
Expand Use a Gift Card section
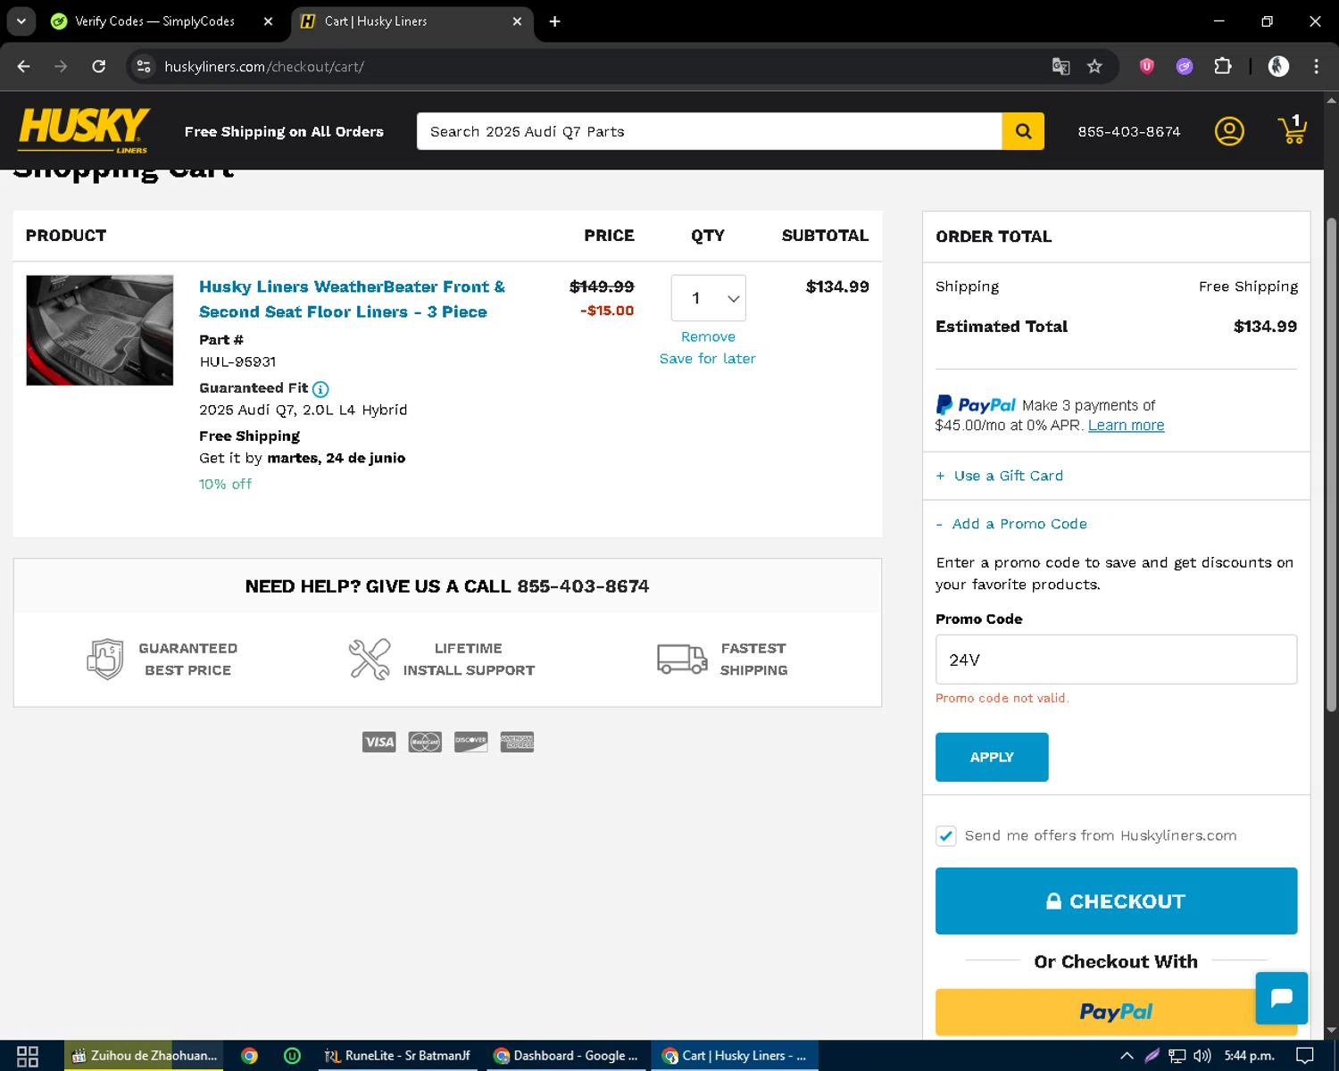[1000, 476]
